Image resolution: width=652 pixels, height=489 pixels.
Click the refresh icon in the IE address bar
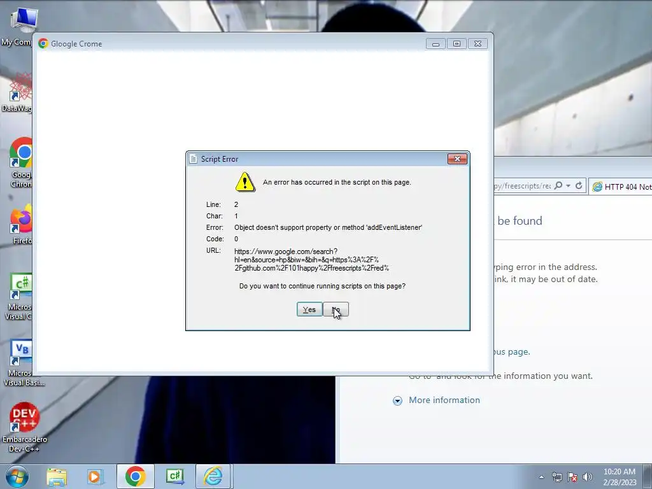point(579,185)
